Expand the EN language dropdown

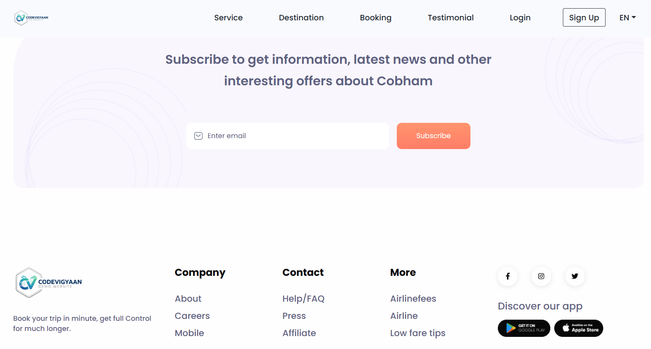tap(627, 18)
